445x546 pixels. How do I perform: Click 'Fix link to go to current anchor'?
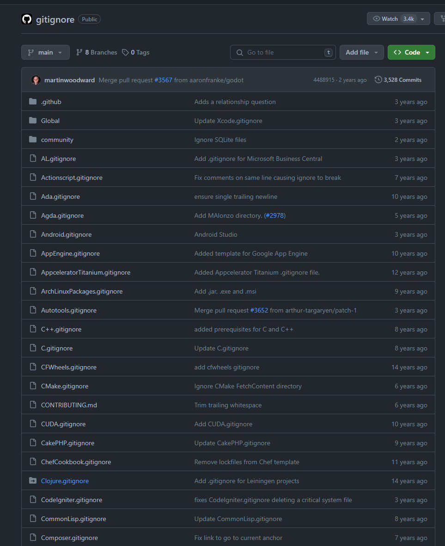[238, 538]
